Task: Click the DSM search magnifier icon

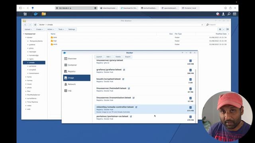Action: click(x=229, y=14)
